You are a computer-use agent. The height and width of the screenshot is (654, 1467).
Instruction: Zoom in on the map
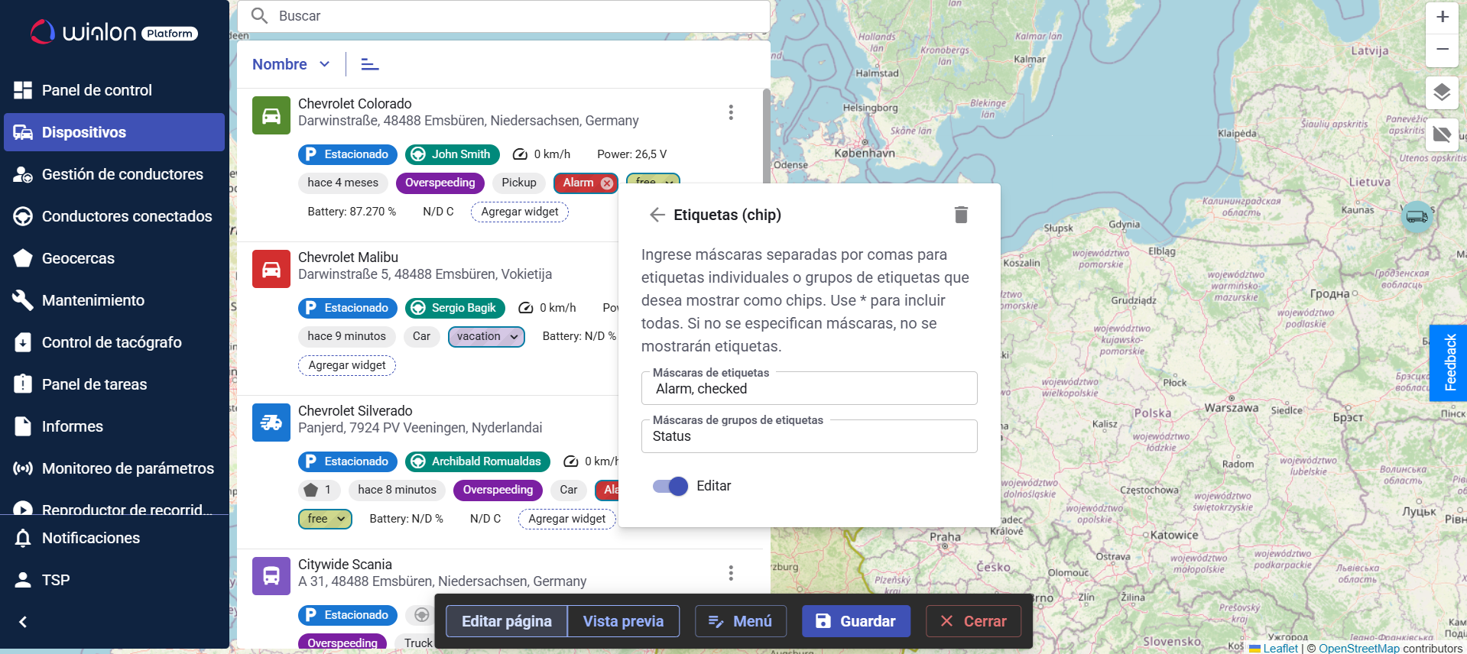[x=1442, y=17]
